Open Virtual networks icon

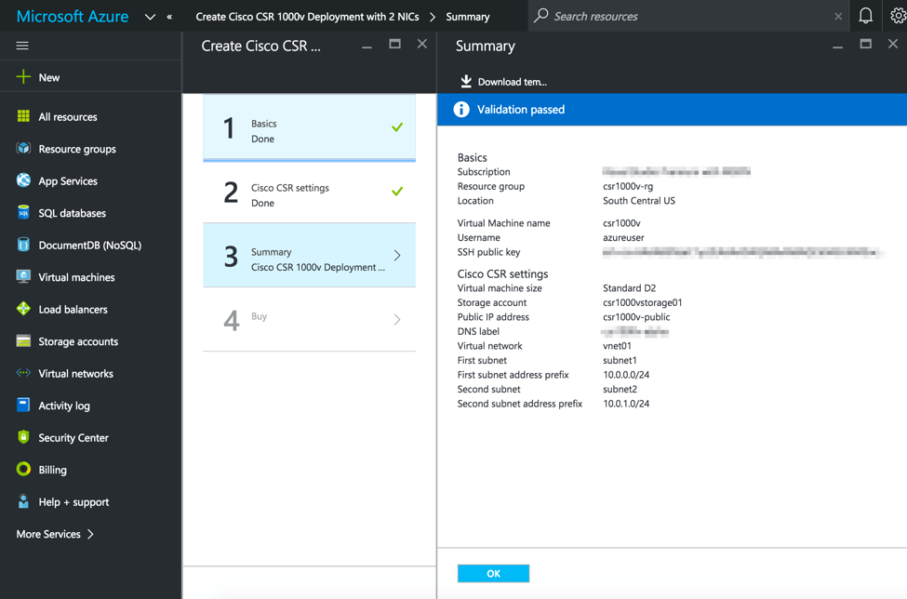23,373
